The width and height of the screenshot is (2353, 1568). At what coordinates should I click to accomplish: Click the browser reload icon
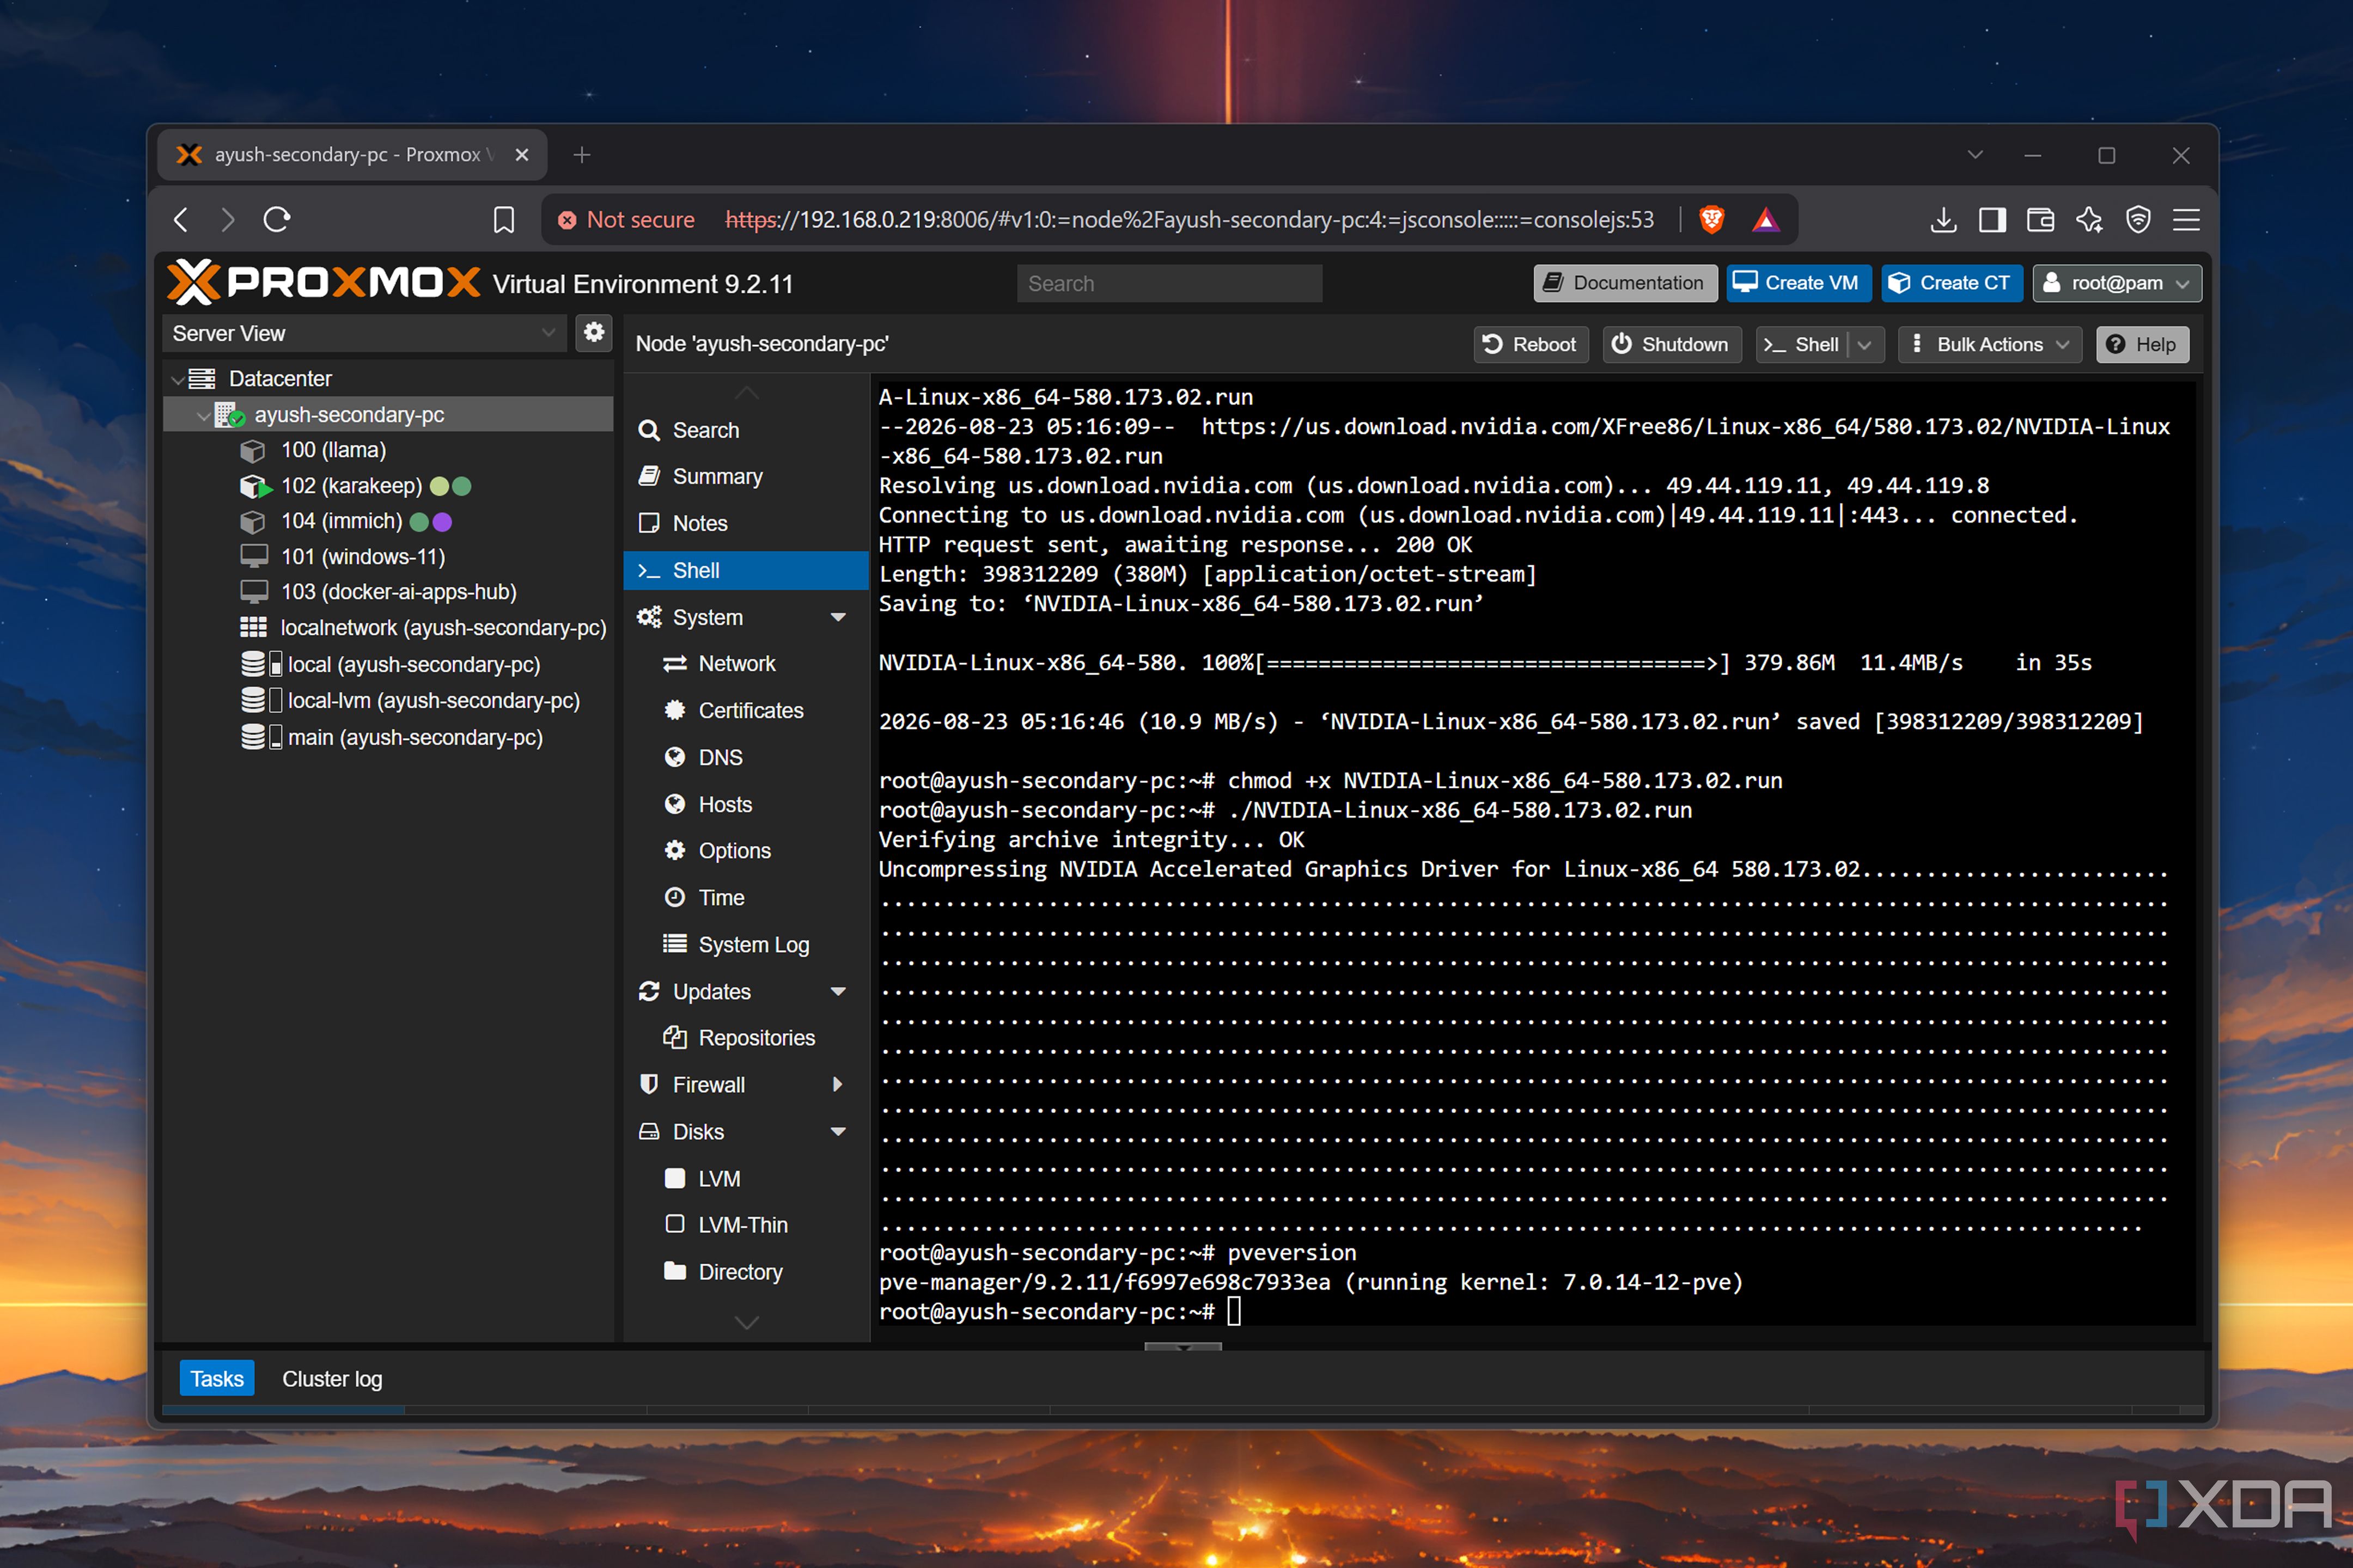click(277, 219)
